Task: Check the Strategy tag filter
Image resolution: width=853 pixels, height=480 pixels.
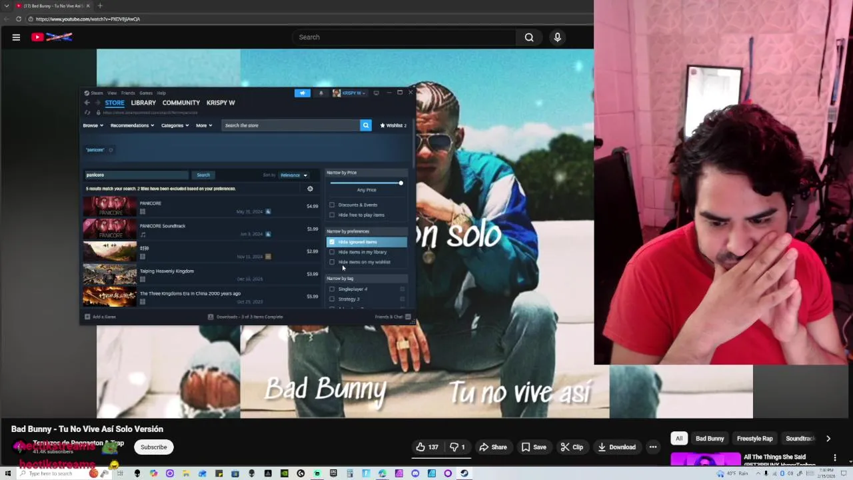Action: 332,299
